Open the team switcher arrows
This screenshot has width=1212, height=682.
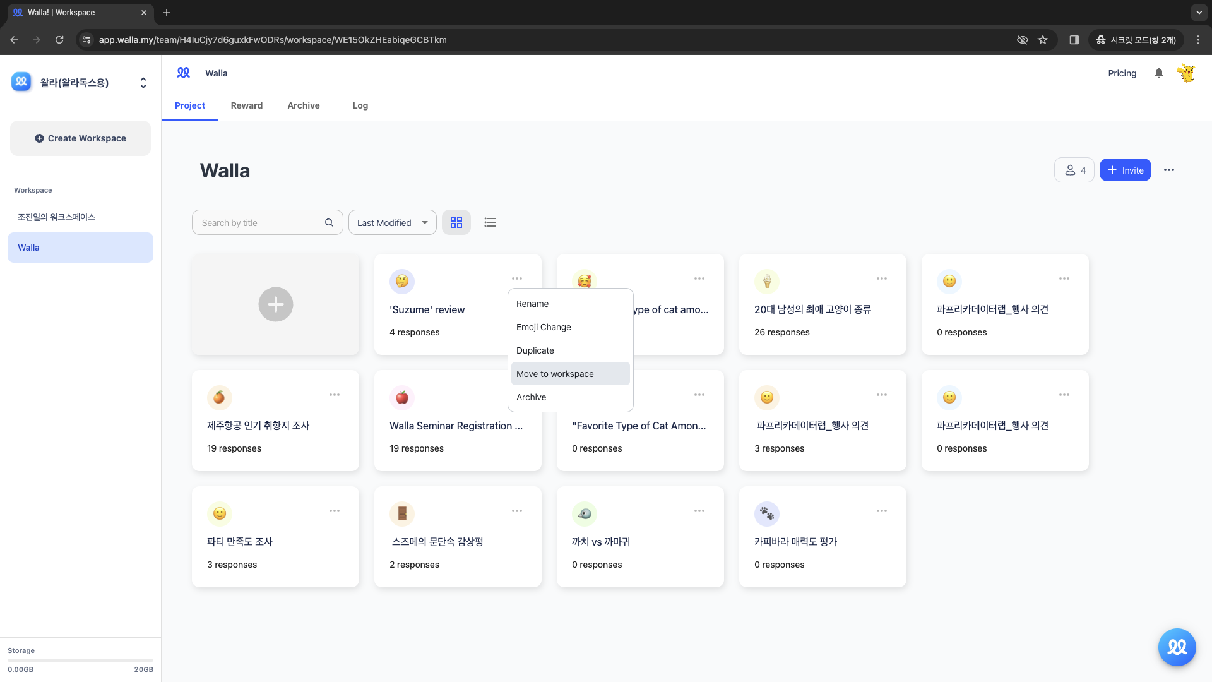[143, 83]
